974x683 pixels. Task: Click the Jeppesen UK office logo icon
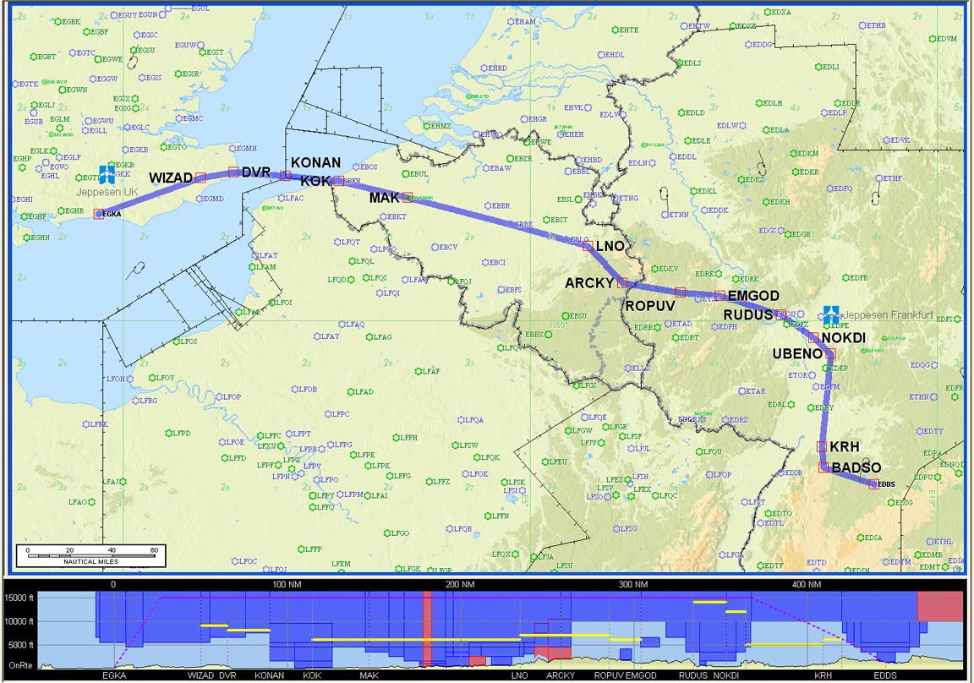(107, 174)
